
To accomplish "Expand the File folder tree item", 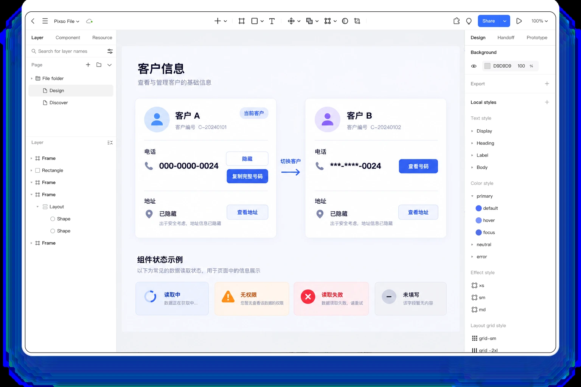I will click(x=32, y=79).
